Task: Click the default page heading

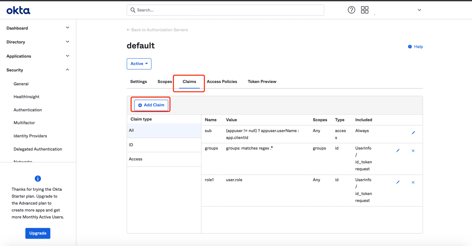Action: [x=141, y=45]
